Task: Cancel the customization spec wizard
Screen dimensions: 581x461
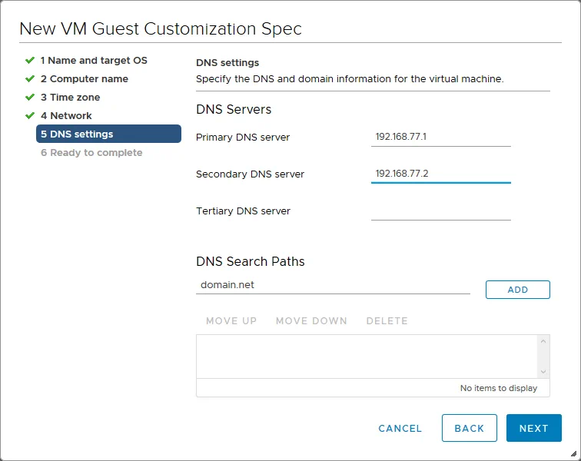Action: pyautogui.click(x=400, y=428)
